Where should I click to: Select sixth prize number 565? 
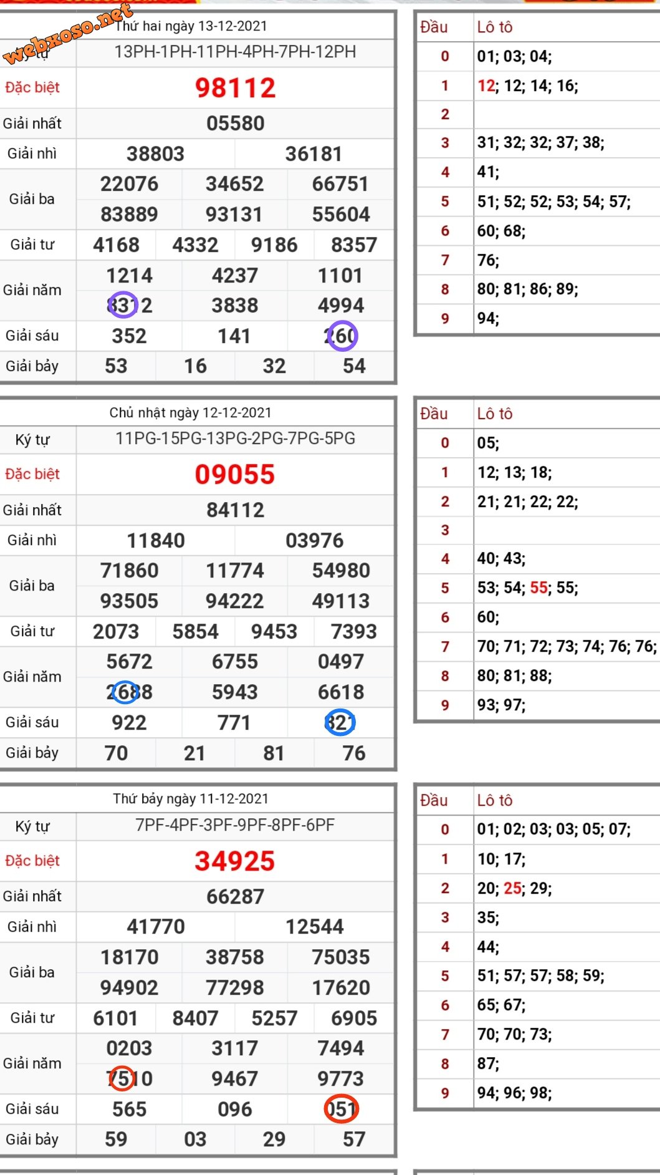pyautogui.click(x=130, y=1110)
